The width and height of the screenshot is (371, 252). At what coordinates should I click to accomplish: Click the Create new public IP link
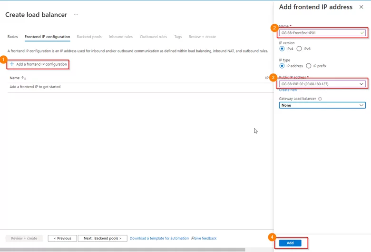tap(288, 90)
